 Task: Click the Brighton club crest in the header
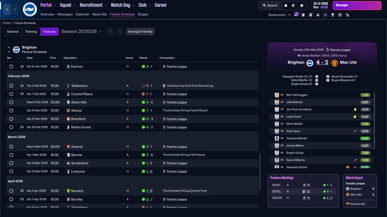30,9
